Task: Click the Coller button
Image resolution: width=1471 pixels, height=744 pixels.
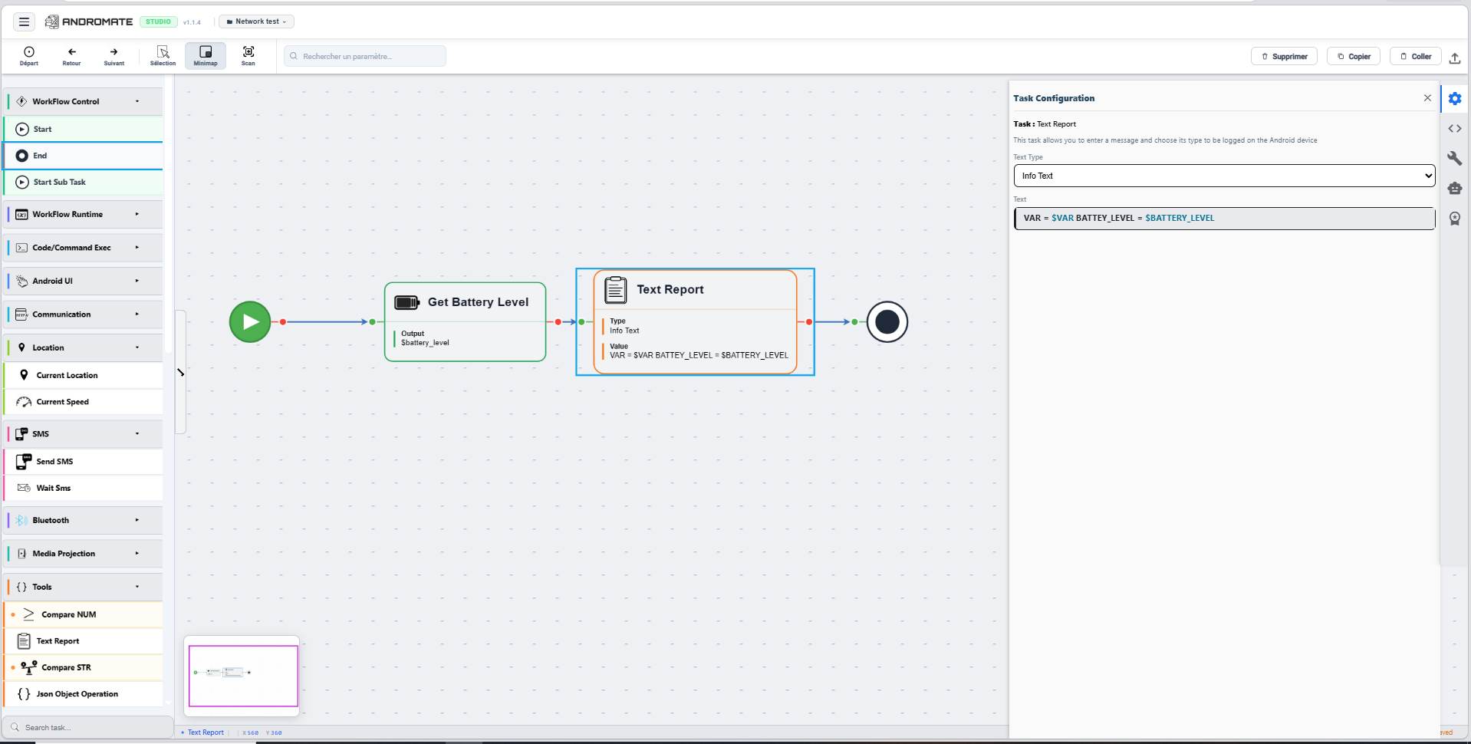Action: point(1416,56)
